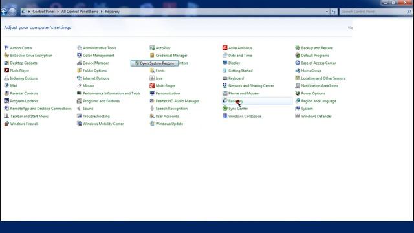Click the Sound speaker icon
The image size is (414, 233).
click(x=79, y=109)
